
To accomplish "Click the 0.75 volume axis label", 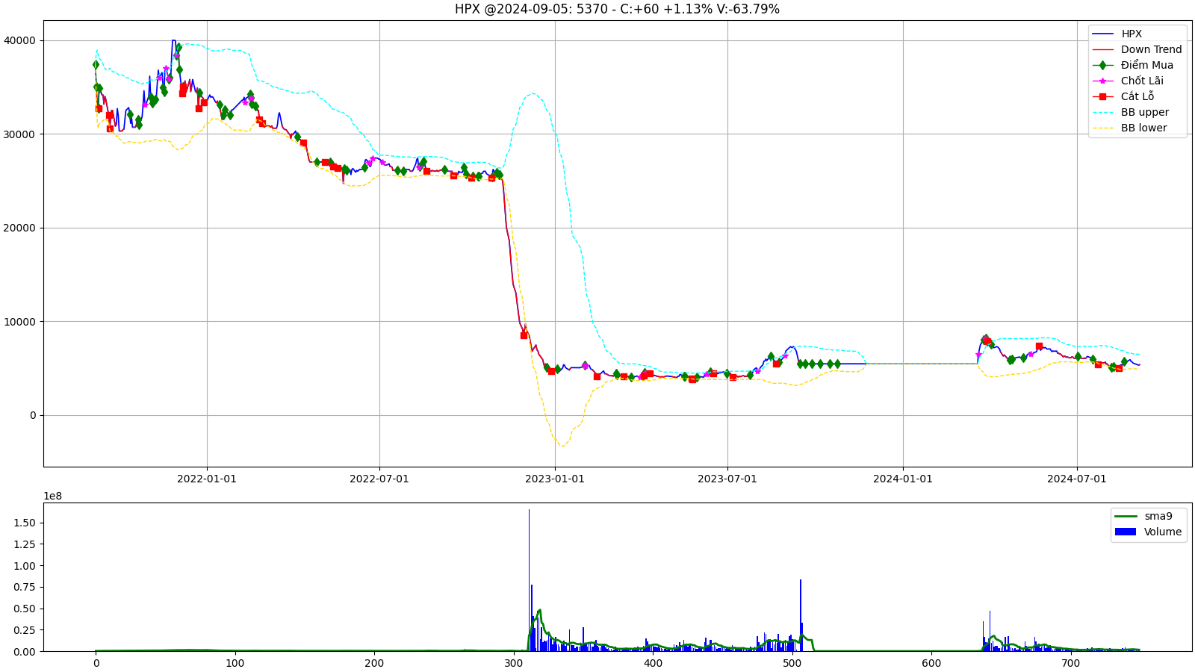I will click(25, 587).
